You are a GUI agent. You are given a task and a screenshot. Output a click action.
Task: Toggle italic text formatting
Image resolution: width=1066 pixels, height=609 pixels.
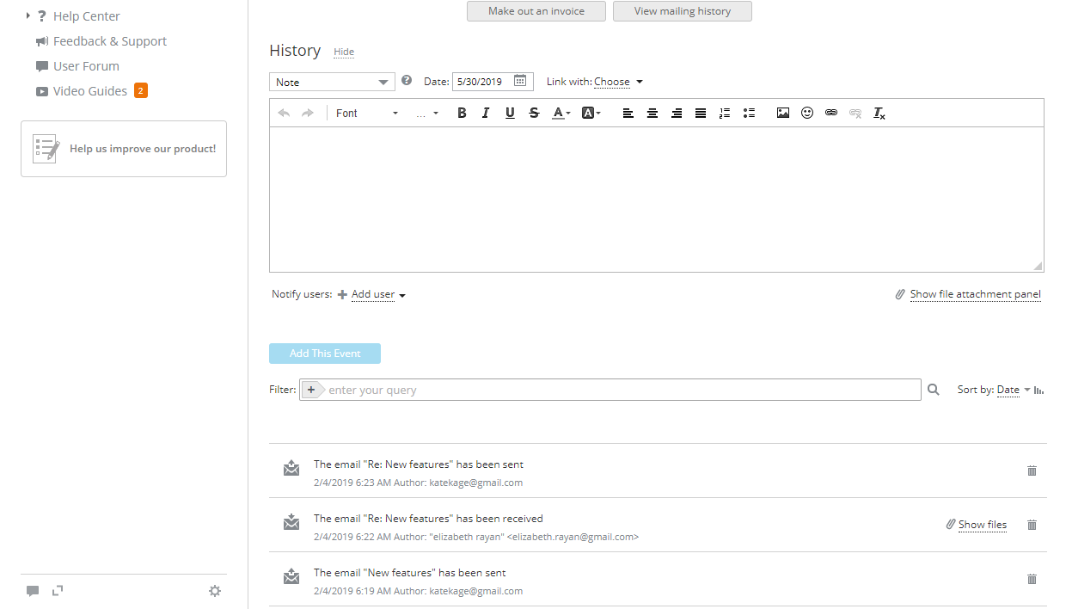click(x=486, y=113)
